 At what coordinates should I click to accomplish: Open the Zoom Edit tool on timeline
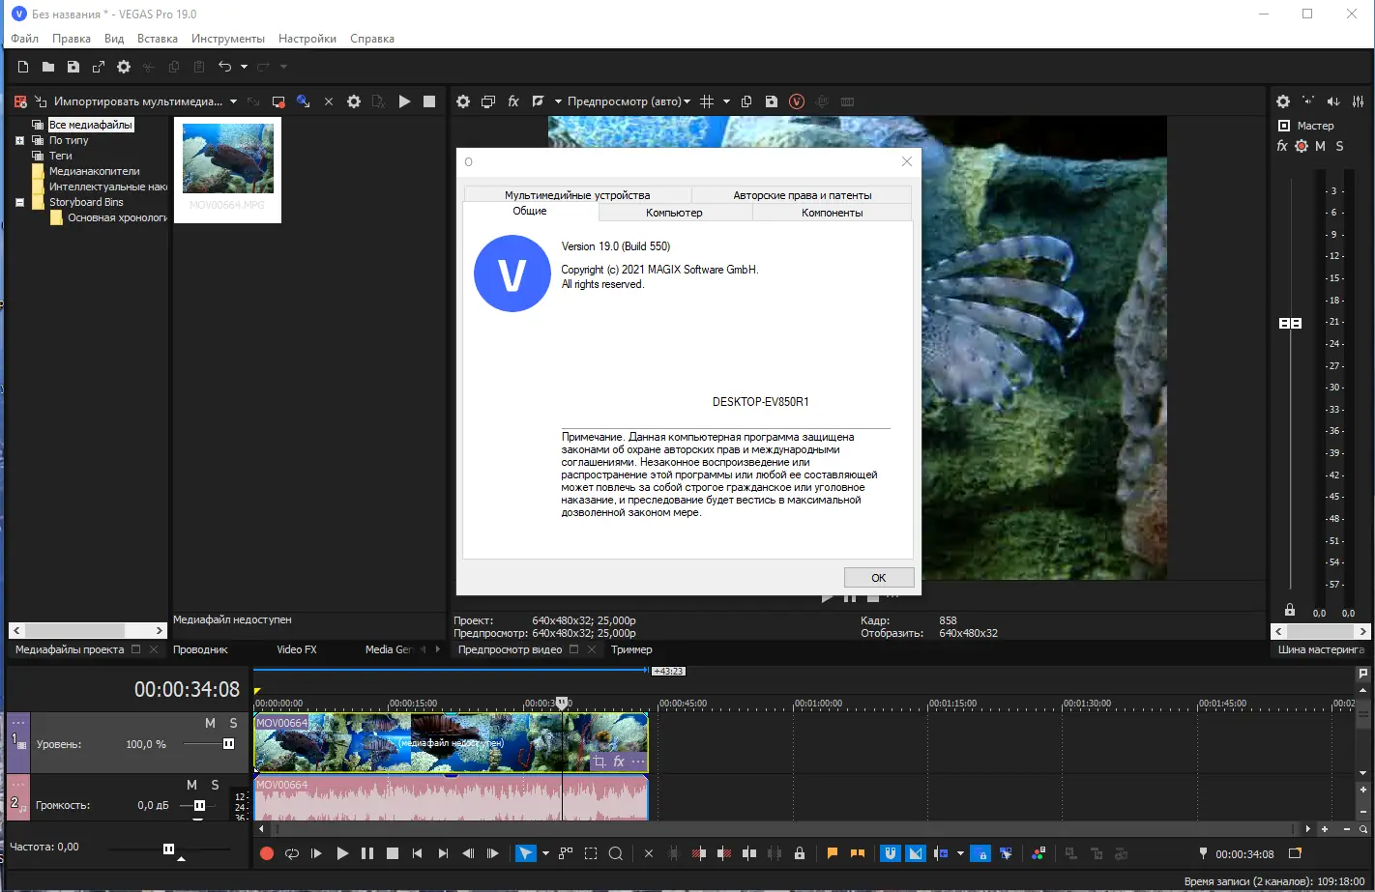(617, 853)
